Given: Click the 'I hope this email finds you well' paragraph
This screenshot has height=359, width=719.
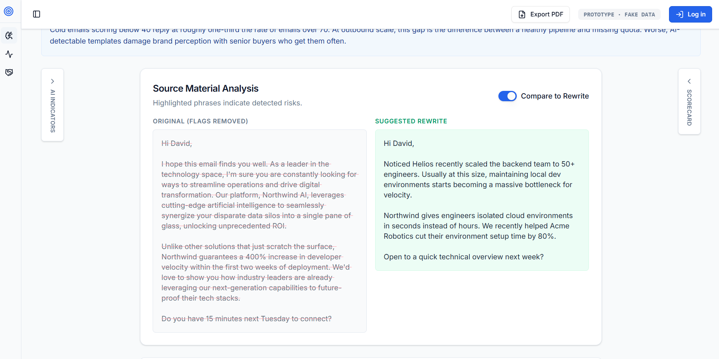Looking at the screenshot, I should [260, 195].
